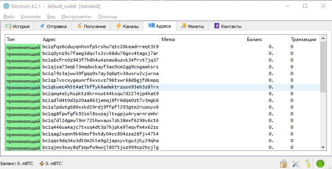Click transactions count of bc1qjmx9swy8 row

[x=292, y=147]
